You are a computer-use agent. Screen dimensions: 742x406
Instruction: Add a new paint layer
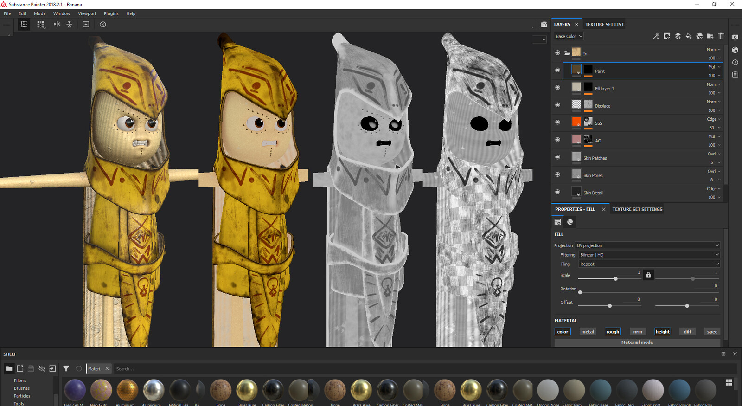(x=678, y=36)
